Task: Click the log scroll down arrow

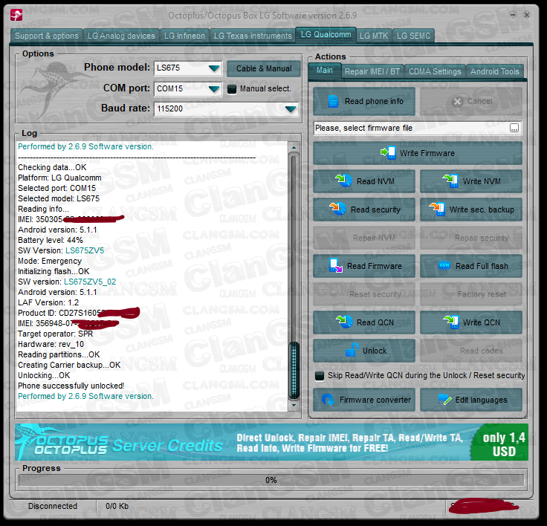Action: (294, 405)
